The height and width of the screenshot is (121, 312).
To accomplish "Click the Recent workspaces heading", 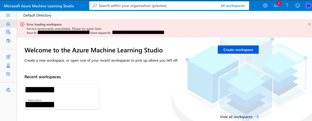I will (x=43, y=77).
